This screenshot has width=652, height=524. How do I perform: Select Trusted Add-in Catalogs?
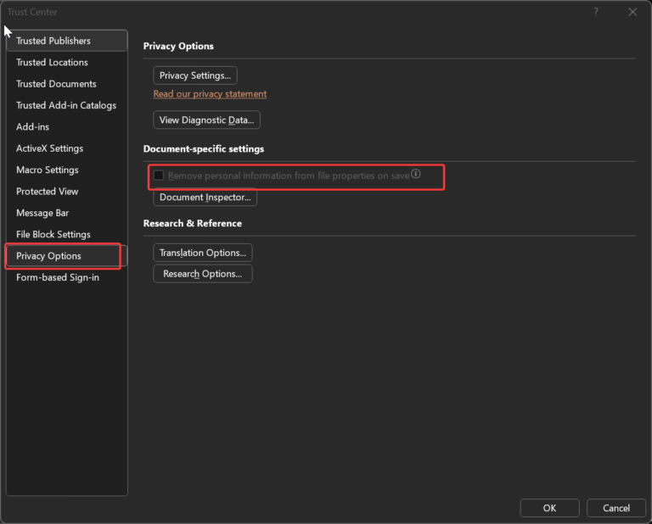tap(67, 105)
